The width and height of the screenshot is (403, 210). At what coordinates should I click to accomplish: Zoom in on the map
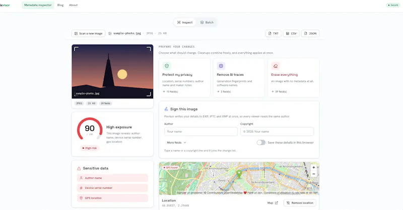click(x=313, y=167)
